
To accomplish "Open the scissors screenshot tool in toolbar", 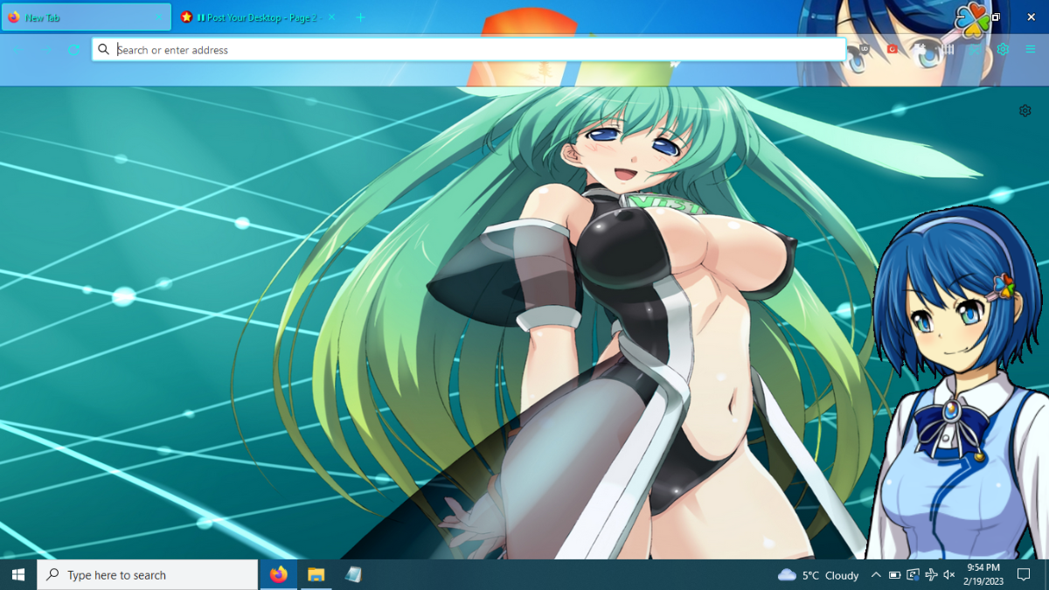I will (x=975, y=49).
